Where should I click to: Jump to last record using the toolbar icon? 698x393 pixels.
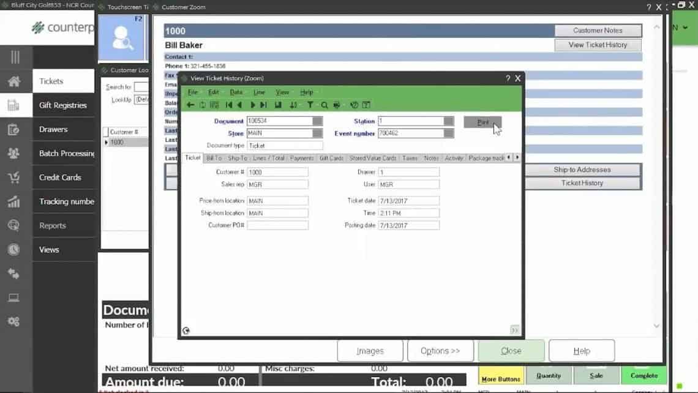click(x=263, y=104)
